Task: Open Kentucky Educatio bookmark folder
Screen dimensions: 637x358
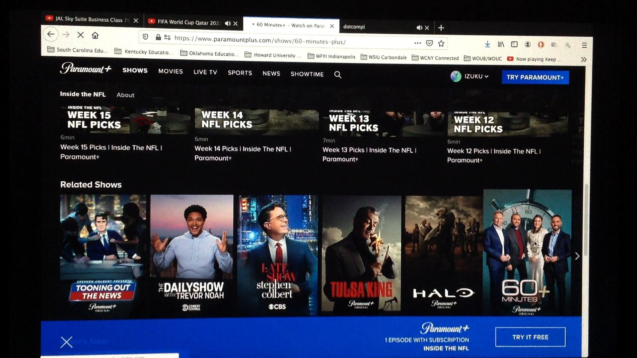Action: pos(144,52)
